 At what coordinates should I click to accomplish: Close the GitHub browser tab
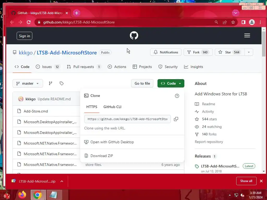(67, 13)
